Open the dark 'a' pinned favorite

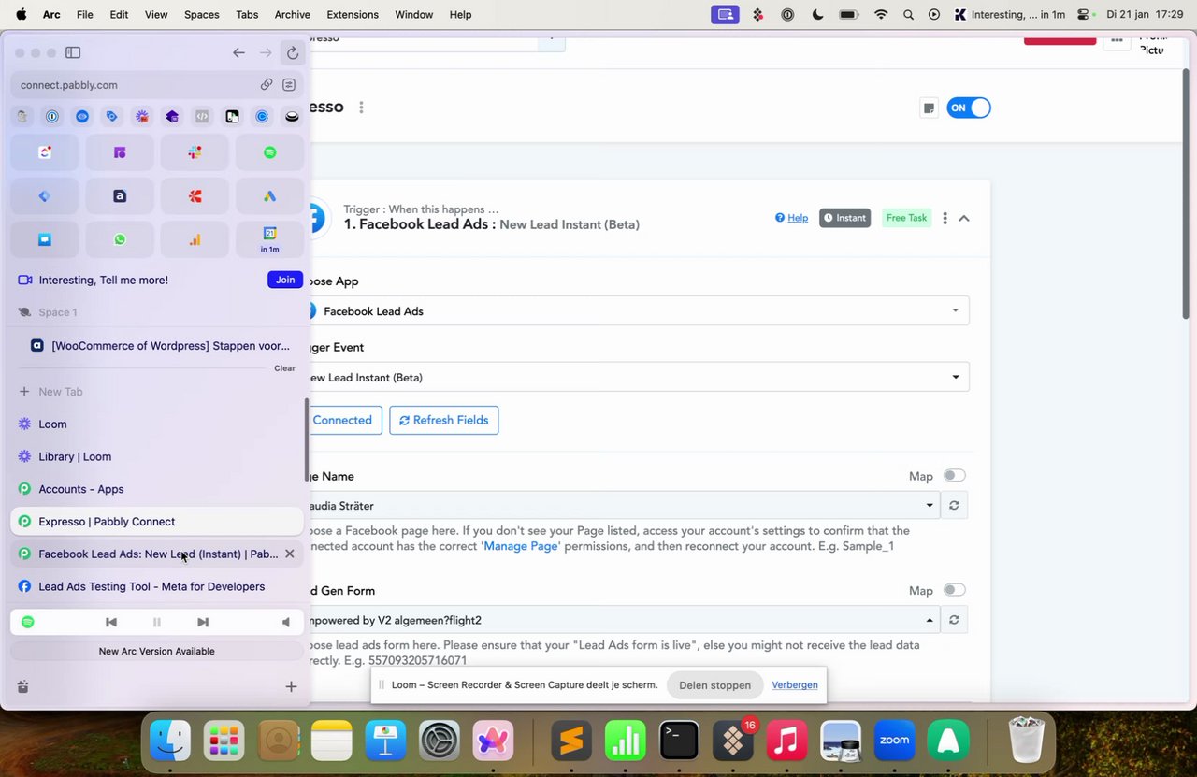click(x=120, y=196)
